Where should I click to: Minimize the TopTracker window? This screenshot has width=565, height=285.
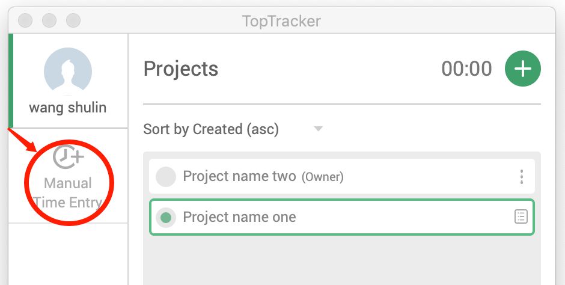pos(49,20)
